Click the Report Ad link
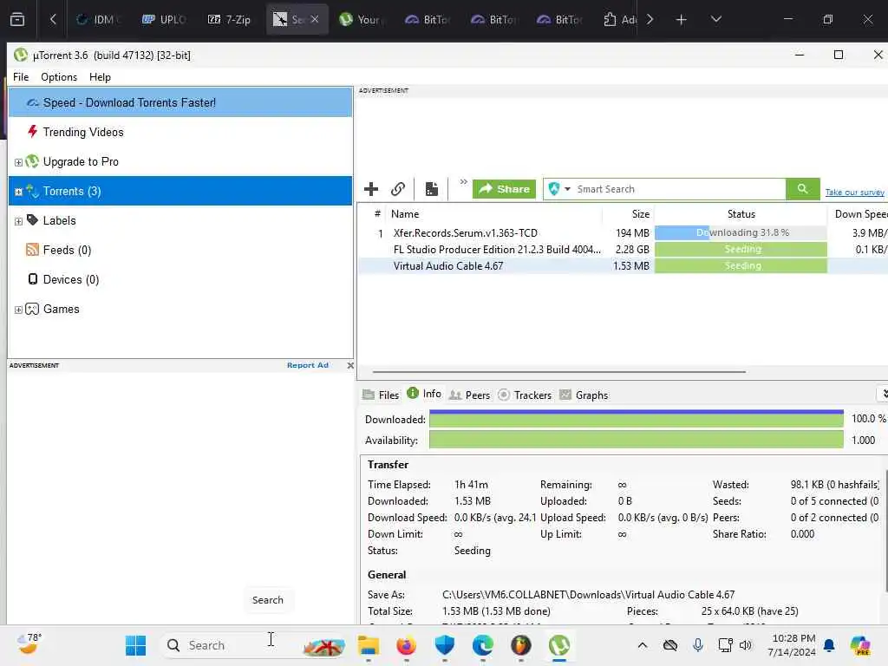 pyautogui.click(x=308, y=365)
